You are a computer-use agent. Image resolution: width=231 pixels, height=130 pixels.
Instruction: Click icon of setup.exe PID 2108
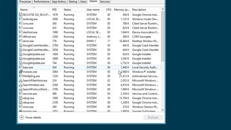point(21,103)
